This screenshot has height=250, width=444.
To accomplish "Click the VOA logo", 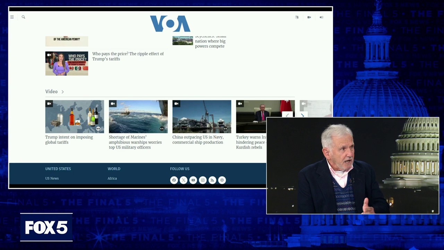I will click(x=170, y=24).
